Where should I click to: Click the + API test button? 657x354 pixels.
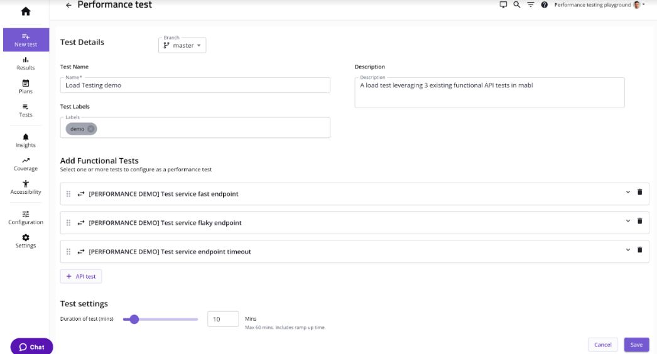[x=81, y=277]
